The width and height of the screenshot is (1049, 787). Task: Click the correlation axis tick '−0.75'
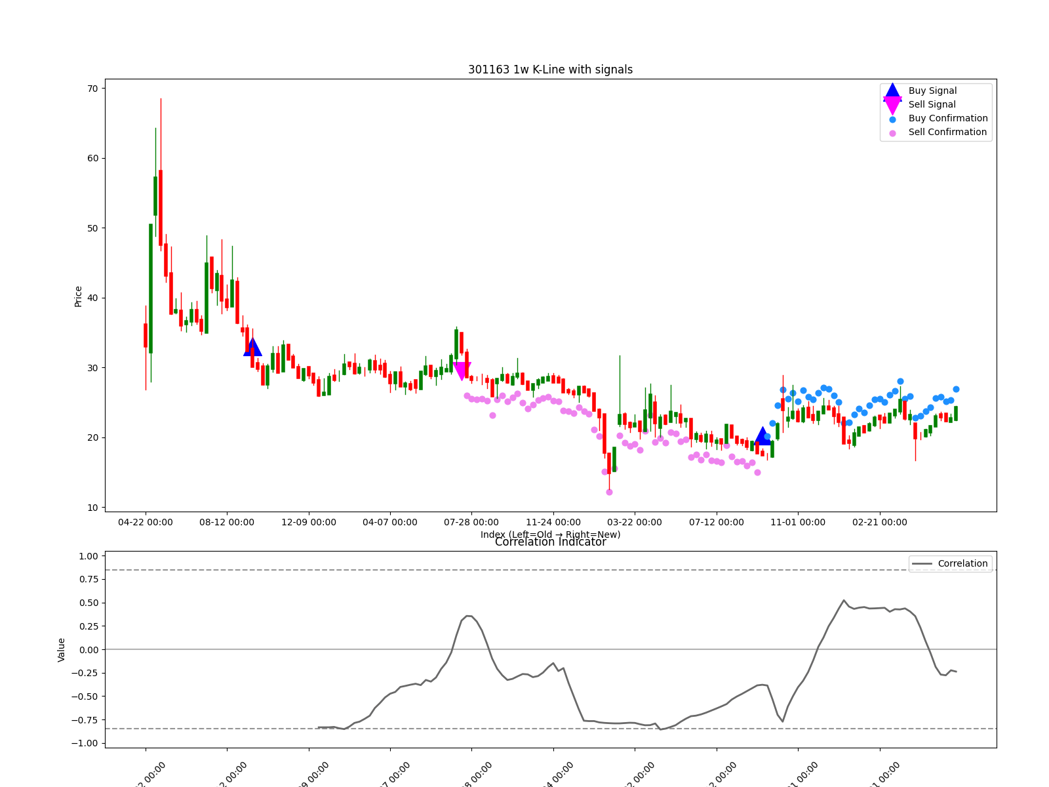[84, 720]
